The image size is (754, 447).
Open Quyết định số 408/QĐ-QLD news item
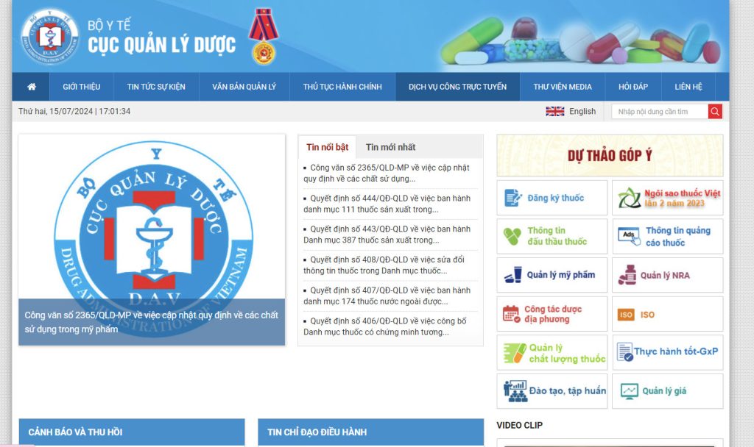coord(384,265)
